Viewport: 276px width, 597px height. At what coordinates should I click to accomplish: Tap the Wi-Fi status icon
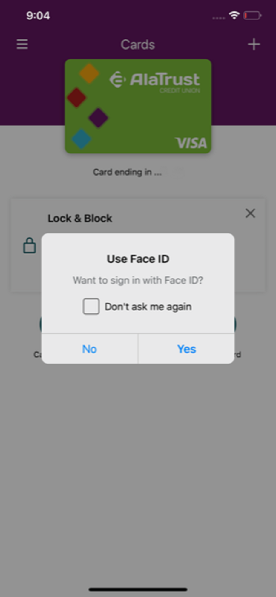[x=234, y=15]
